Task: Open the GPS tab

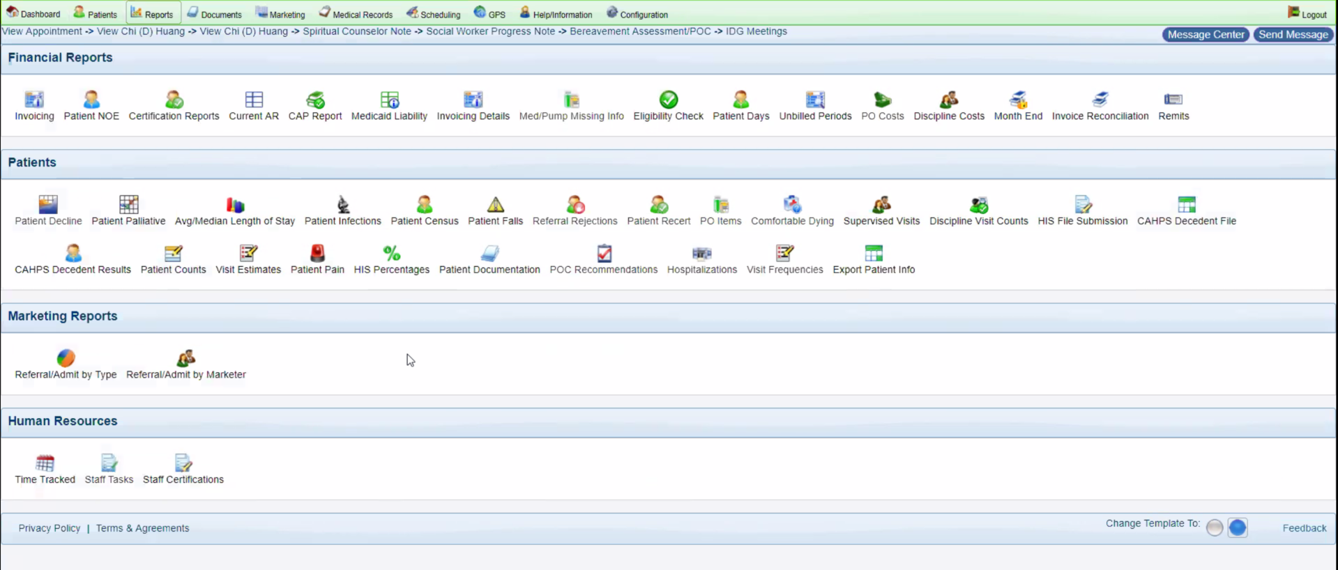Action: click(x=489, y=13)
